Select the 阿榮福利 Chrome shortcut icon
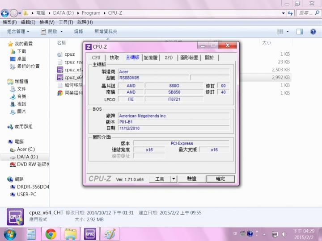The height and width of the screenshot is (241, 322). [x=60, y=93]
